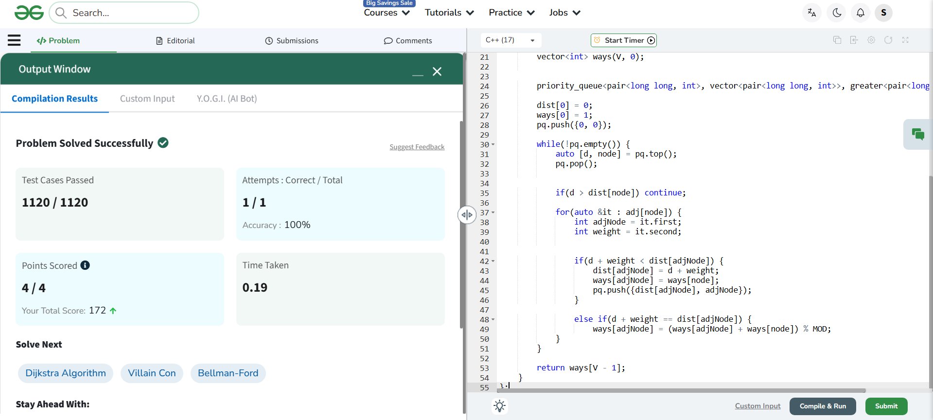The height and width of the screenshot is (420, 933).
Task: Collapse the while loop at line 30
Action: [x=493, y=144]
